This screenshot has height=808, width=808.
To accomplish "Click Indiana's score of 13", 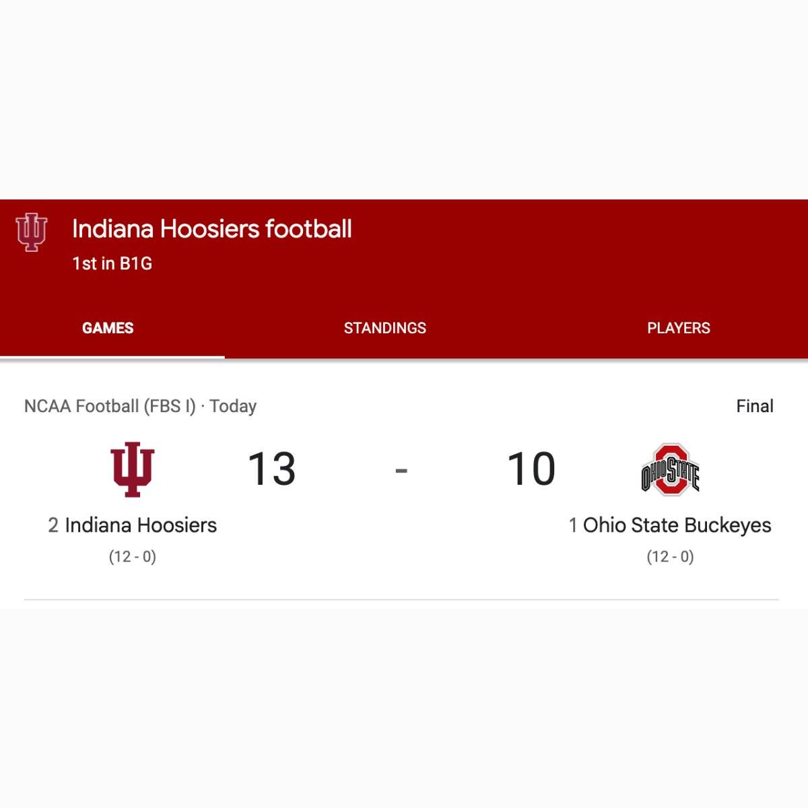I will point(272,469).
